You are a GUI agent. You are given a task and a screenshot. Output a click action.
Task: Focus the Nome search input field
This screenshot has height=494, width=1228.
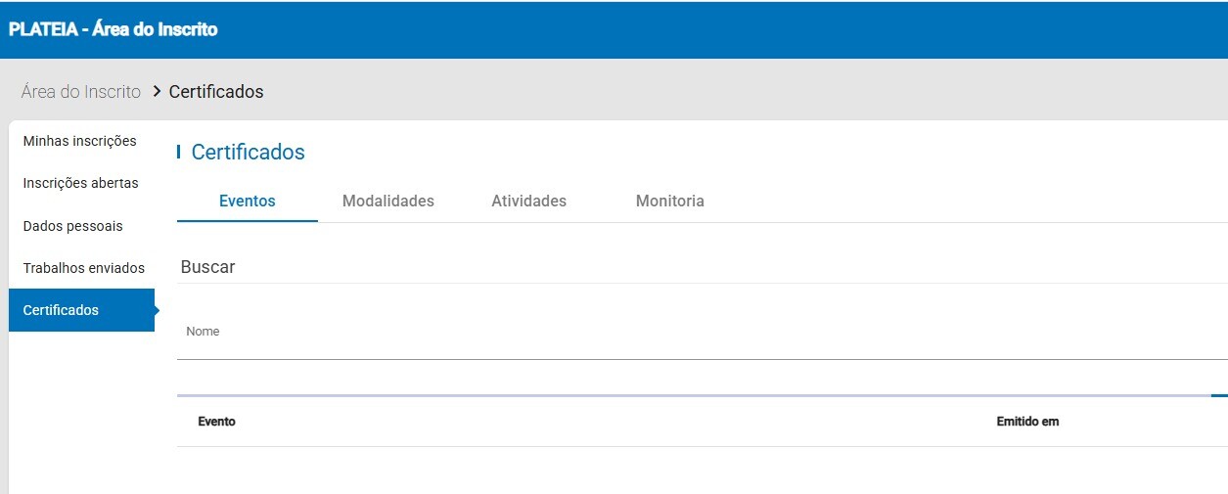[685, 337]
